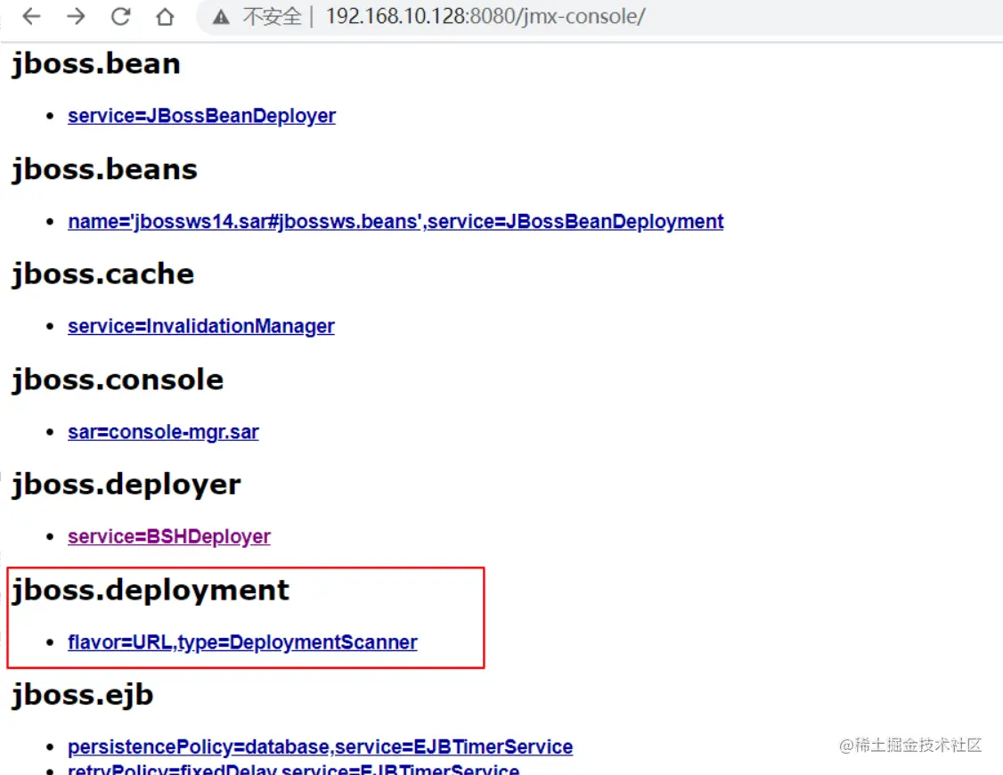Click the jboss.console heading
Screen dimensions: 1003x775
[118, 379]
